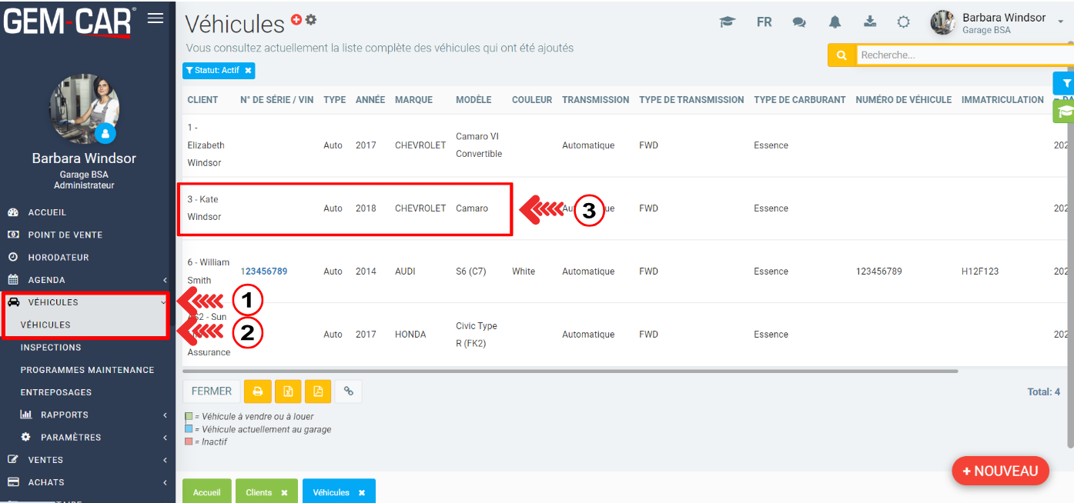Screen dimensions: 1074x503
Task: Click the download icon in top header
Action: pos(870,22)
